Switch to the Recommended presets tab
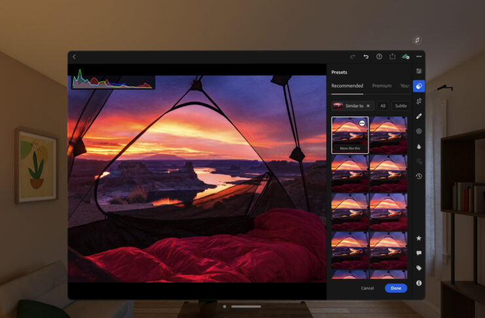Screen dimensions: 485x318 [347, 86]
